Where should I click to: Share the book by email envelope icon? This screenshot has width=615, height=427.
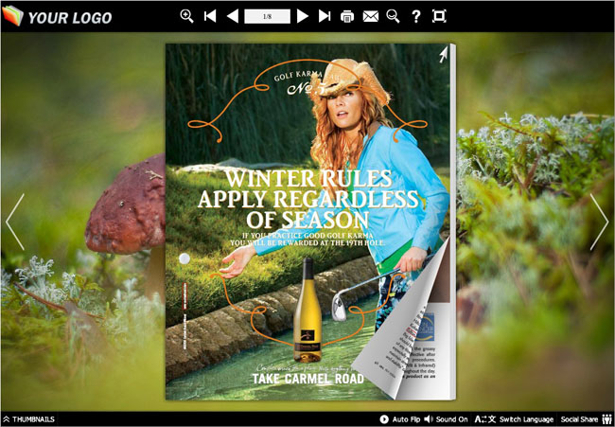[x=371, y=16]
